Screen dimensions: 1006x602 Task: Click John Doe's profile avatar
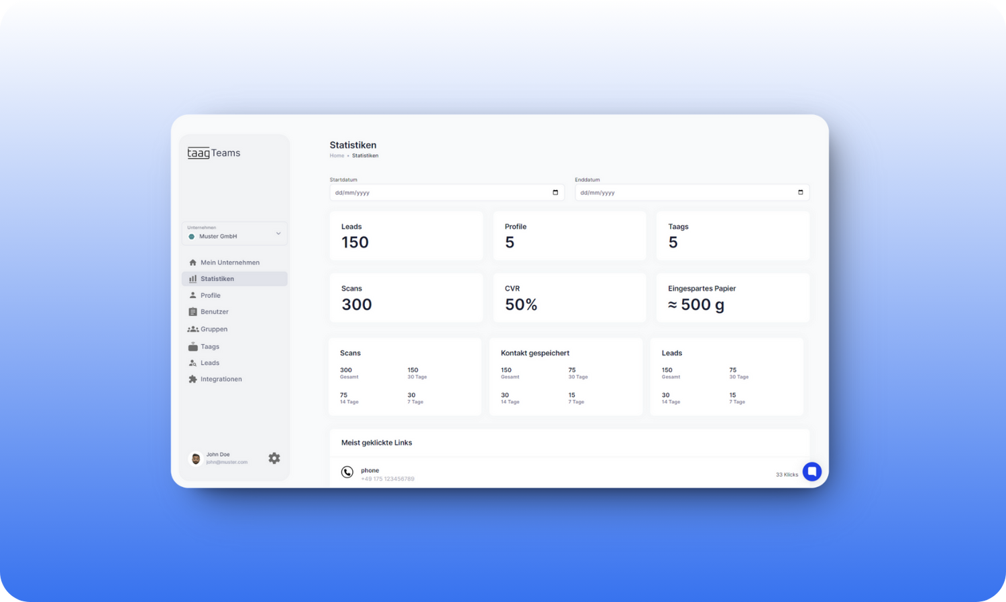pos(196,459)
